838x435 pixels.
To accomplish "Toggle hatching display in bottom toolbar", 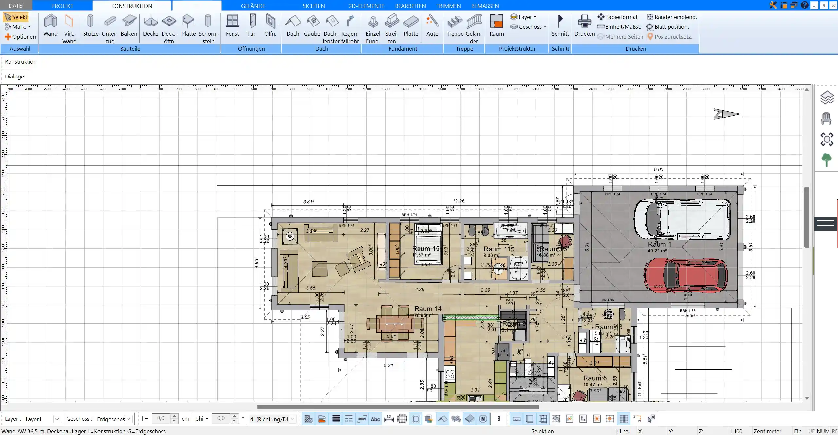I will click(x=308, y=419).
